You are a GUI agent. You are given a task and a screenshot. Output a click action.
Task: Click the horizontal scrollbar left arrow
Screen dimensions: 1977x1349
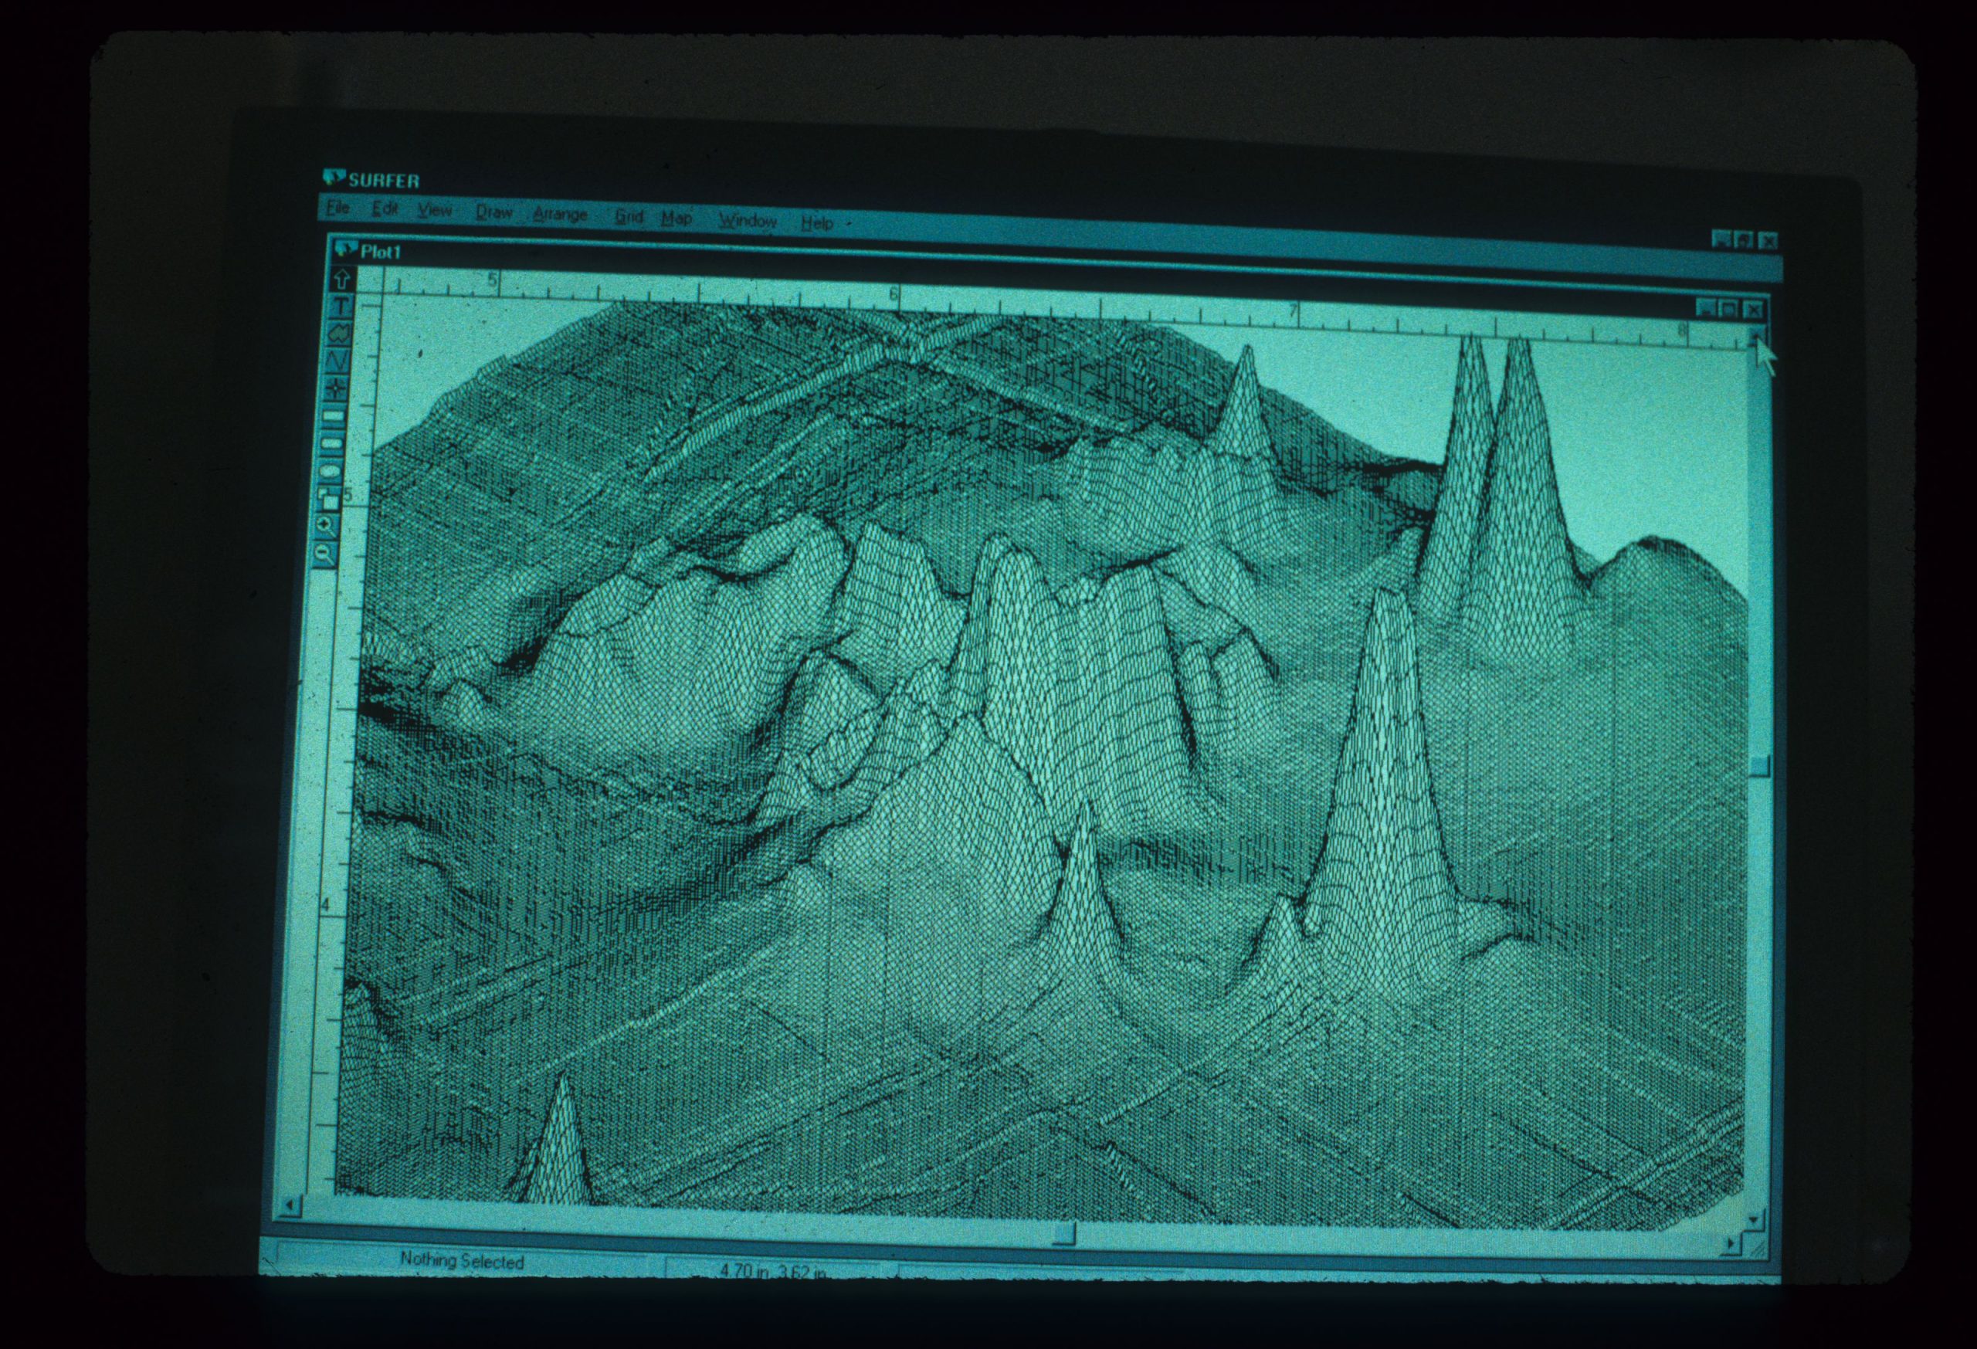coord(291,1205)
